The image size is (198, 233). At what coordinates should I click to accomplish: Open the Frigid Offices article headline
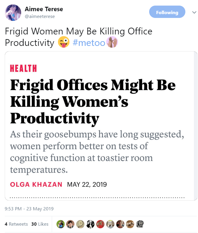(x=93, y=101)
